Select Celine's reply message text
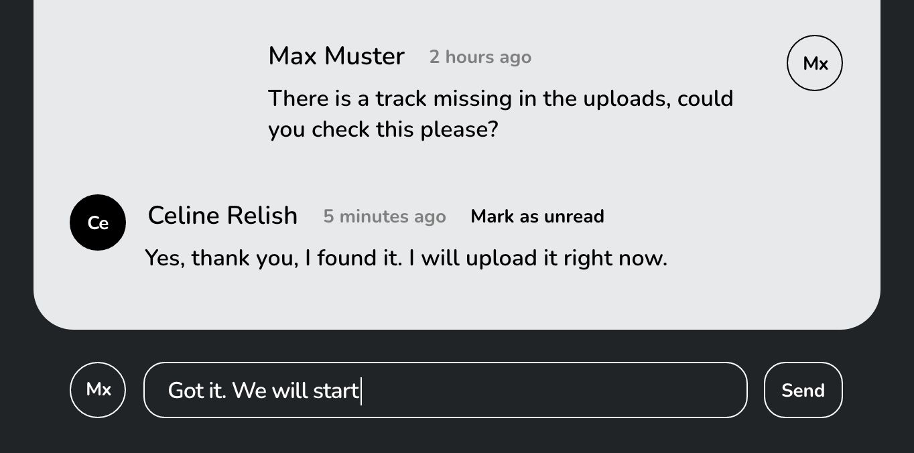 click(405, 257)
